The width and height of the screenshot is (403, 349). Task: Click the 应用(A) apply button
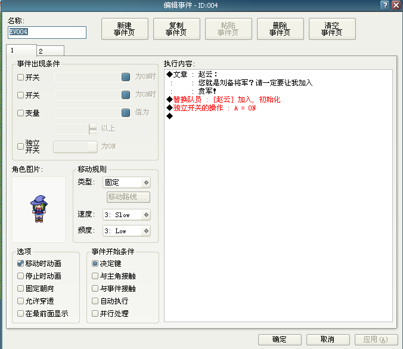[376, 339]
